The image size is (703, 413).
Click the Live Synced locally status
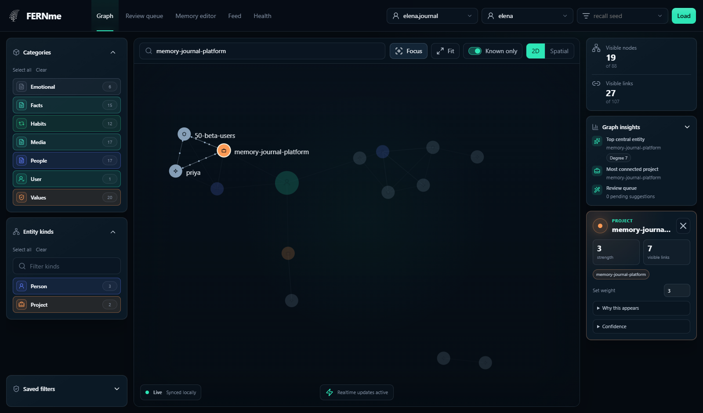170,392
